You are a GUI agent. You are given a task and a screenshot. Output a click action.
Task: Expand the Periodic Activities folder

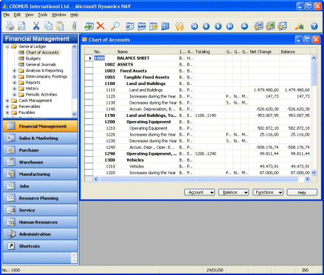14,94
